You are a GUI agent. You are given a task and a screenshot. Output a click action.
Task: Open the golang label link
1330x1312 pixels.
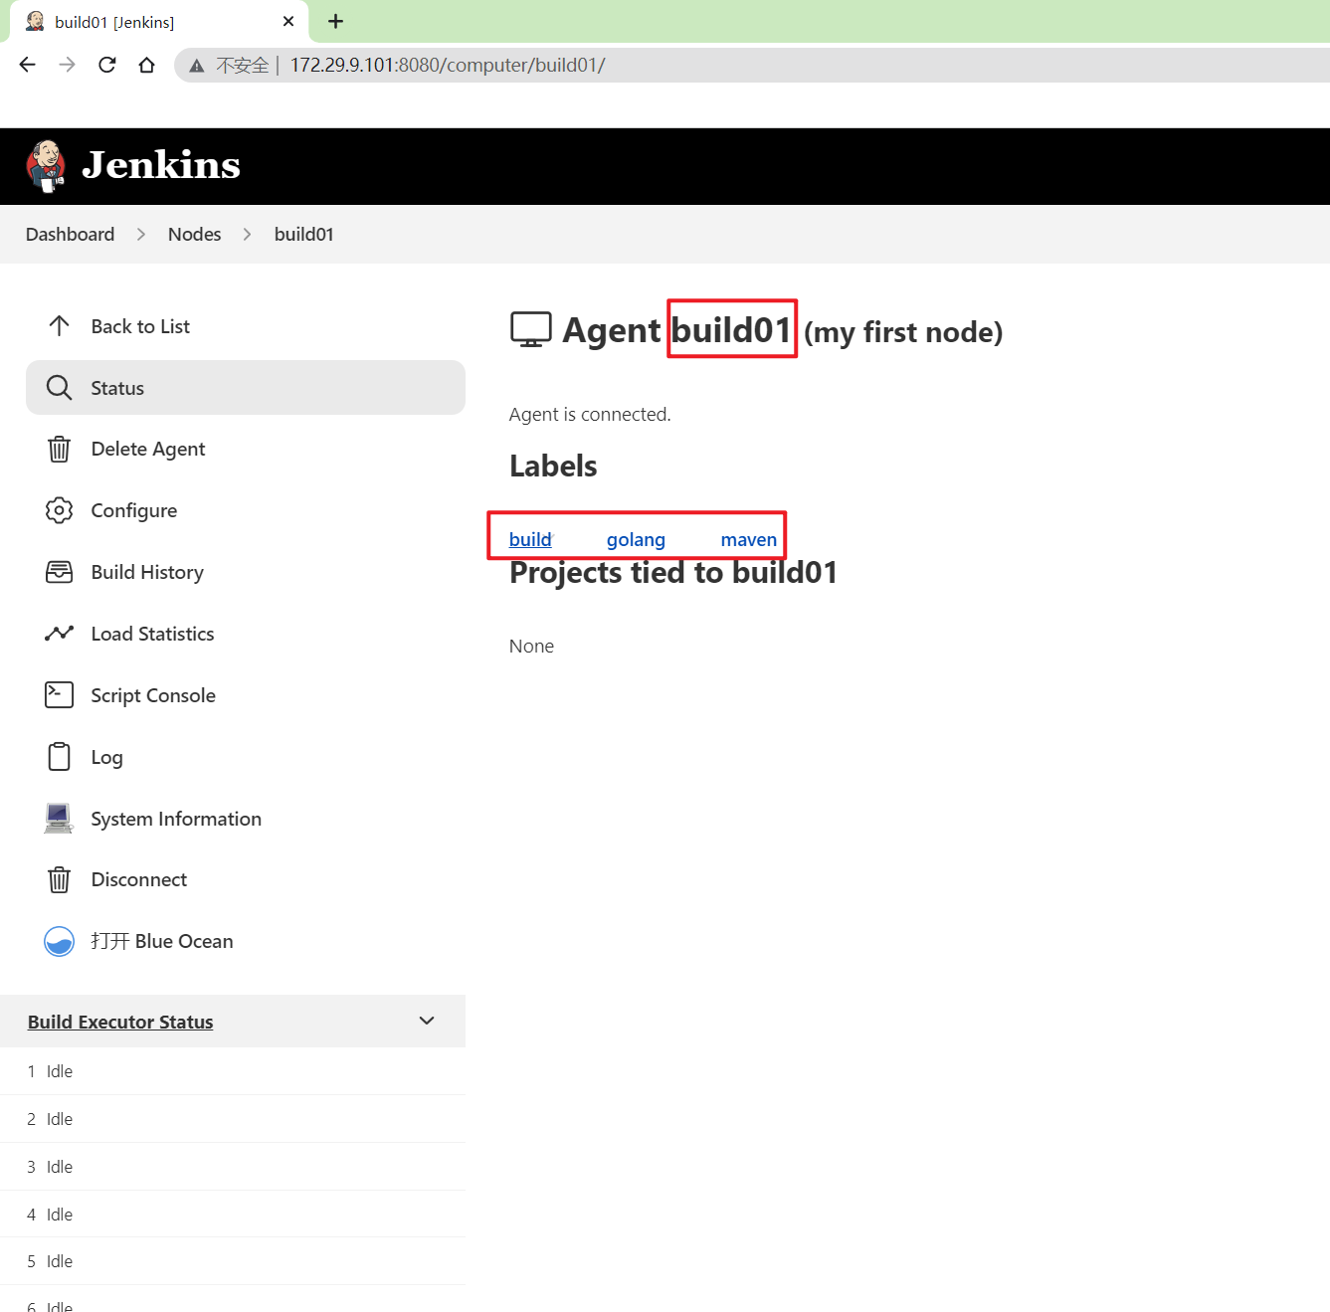coord(636,539)
